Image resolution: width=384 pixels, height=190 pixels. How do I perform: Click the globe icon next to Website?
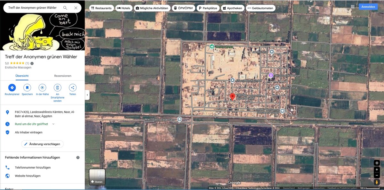[x=7, y=176]
